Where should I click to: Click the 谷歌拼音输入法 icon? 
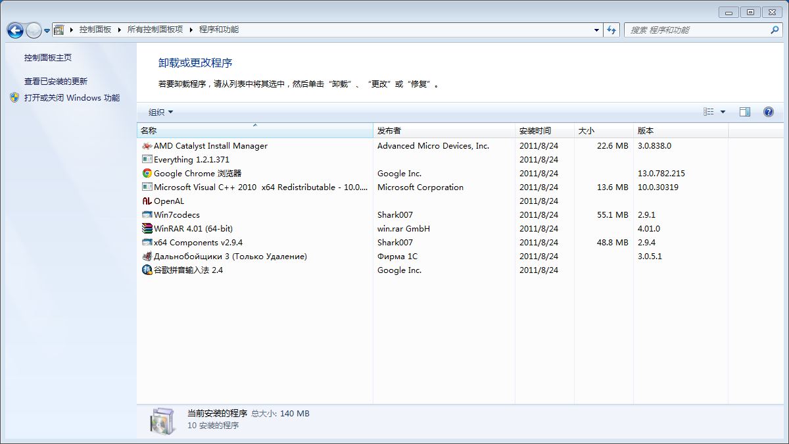[147, 270]
